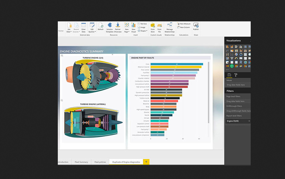Viewport: 285px width, 179px height.
Task: Click the Publish icon
Action: click(x=196, y=26)
